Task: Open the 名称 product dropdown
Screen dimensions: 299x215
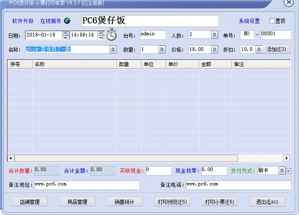Action: (x=113, y=49)
